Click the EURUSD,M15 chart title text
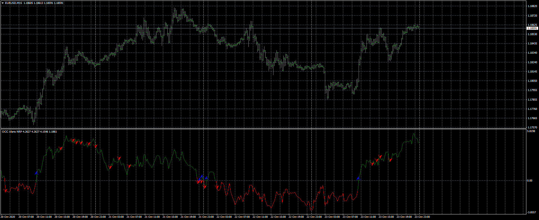The image size is (539, 220). (14, 3)
